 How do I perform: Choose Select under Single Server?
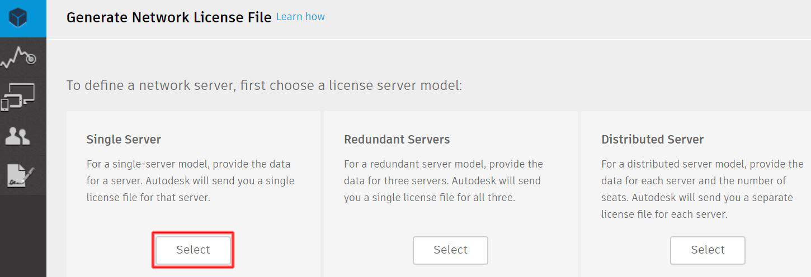[193, 250]
